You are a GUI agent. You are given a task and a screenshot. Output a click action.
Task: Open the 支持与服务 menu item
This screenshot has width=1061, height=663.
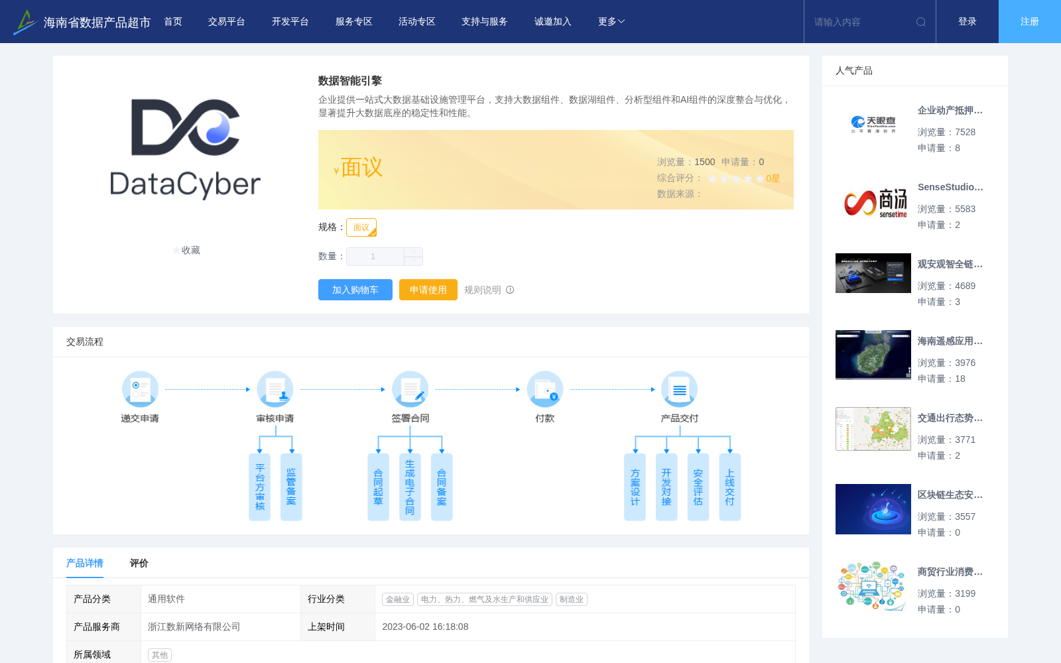[485, 22]
